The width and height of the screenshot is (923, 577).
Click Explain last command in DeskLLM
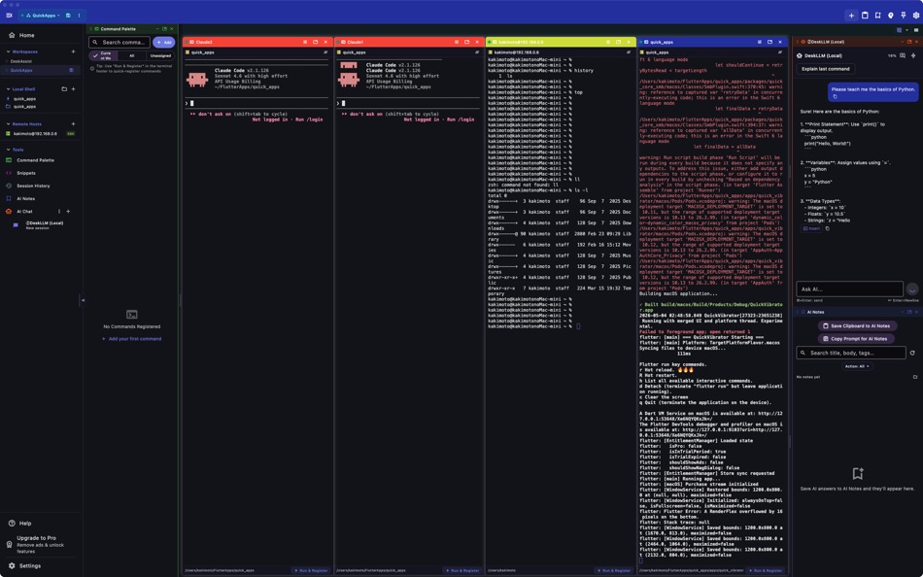(x=825, y=69)
